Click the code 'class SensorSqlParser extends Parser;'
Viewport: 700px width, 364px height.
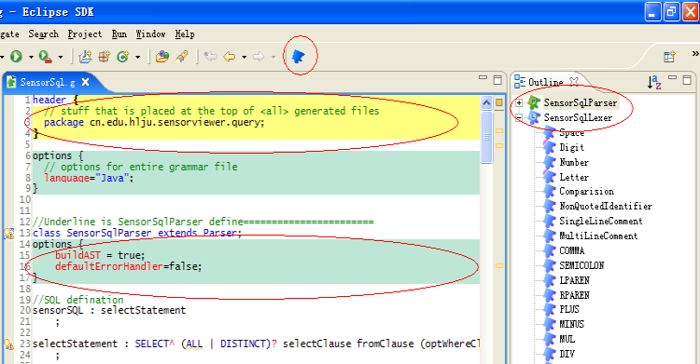point(137,233)
